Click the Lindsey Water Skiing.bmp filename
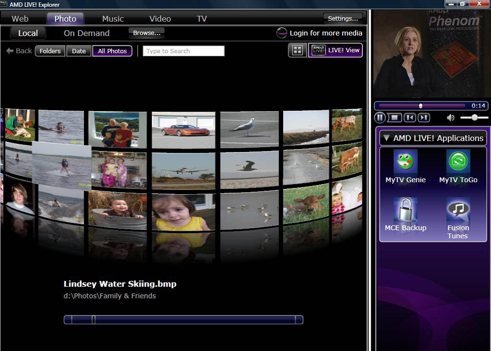This screenshot has width=491, height=351. click(x=120, y=284)
